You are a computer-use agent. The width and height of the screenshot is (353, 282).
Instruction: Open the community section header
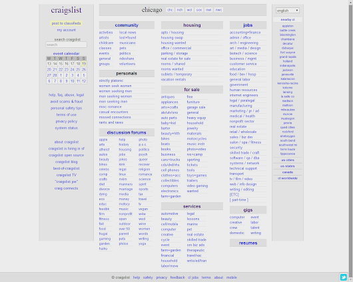click(x=127, y=25)
